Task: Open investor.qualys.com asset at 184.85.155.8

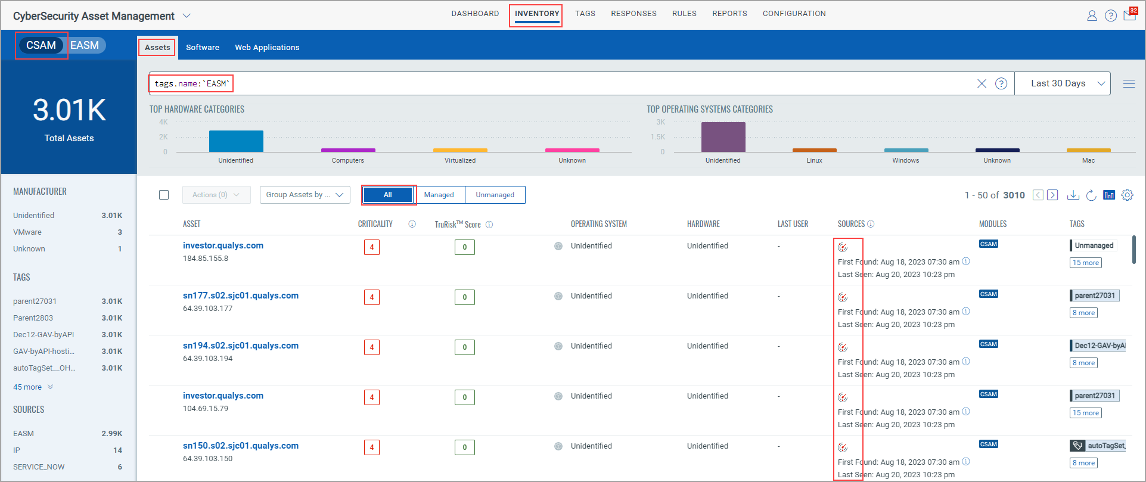Action: 223,245
